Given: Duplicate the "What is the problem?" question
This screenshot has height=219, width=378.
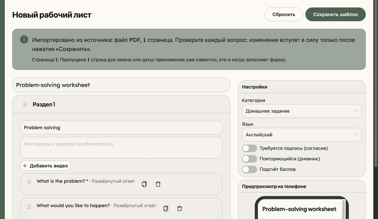Looking at the screenshot, I should [144, 184].
